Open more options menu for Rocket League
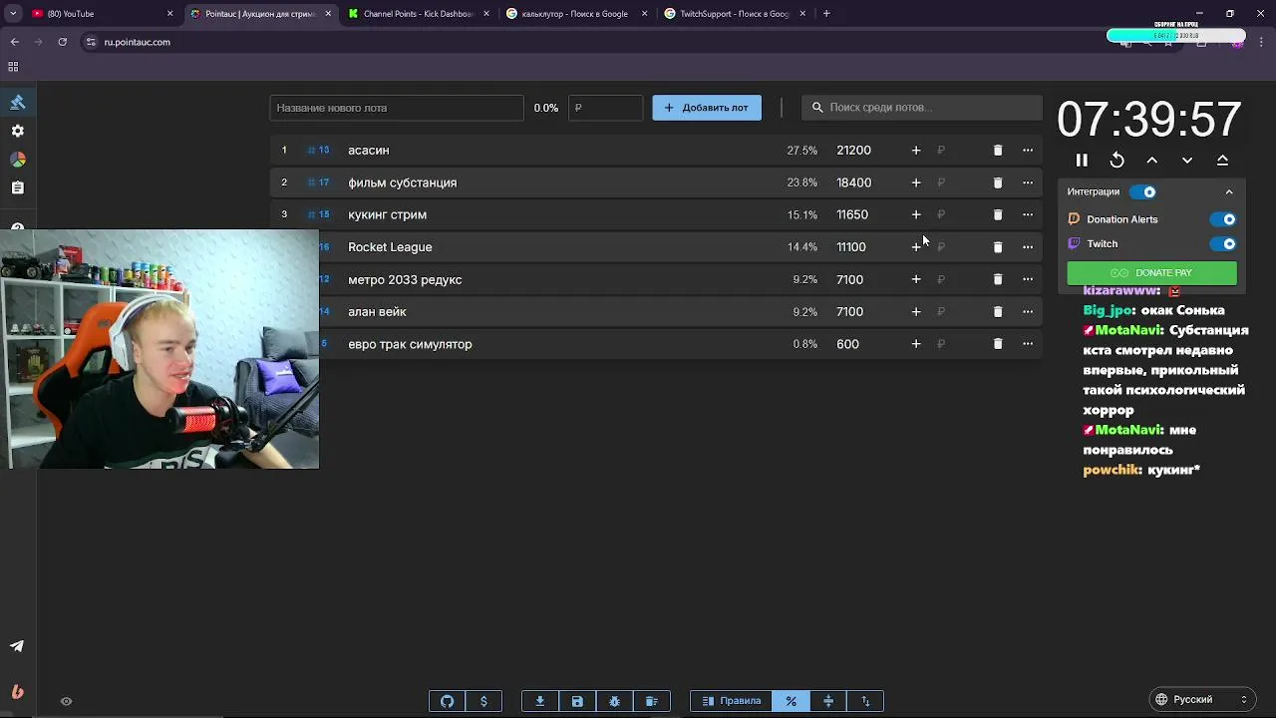This screenshot has height=718, width=1276. 1028,247
